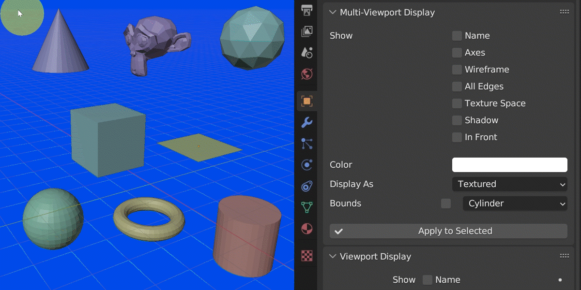Enable the All Edges checkbox
The image size is (581, 290).
(x=457, y=87)
